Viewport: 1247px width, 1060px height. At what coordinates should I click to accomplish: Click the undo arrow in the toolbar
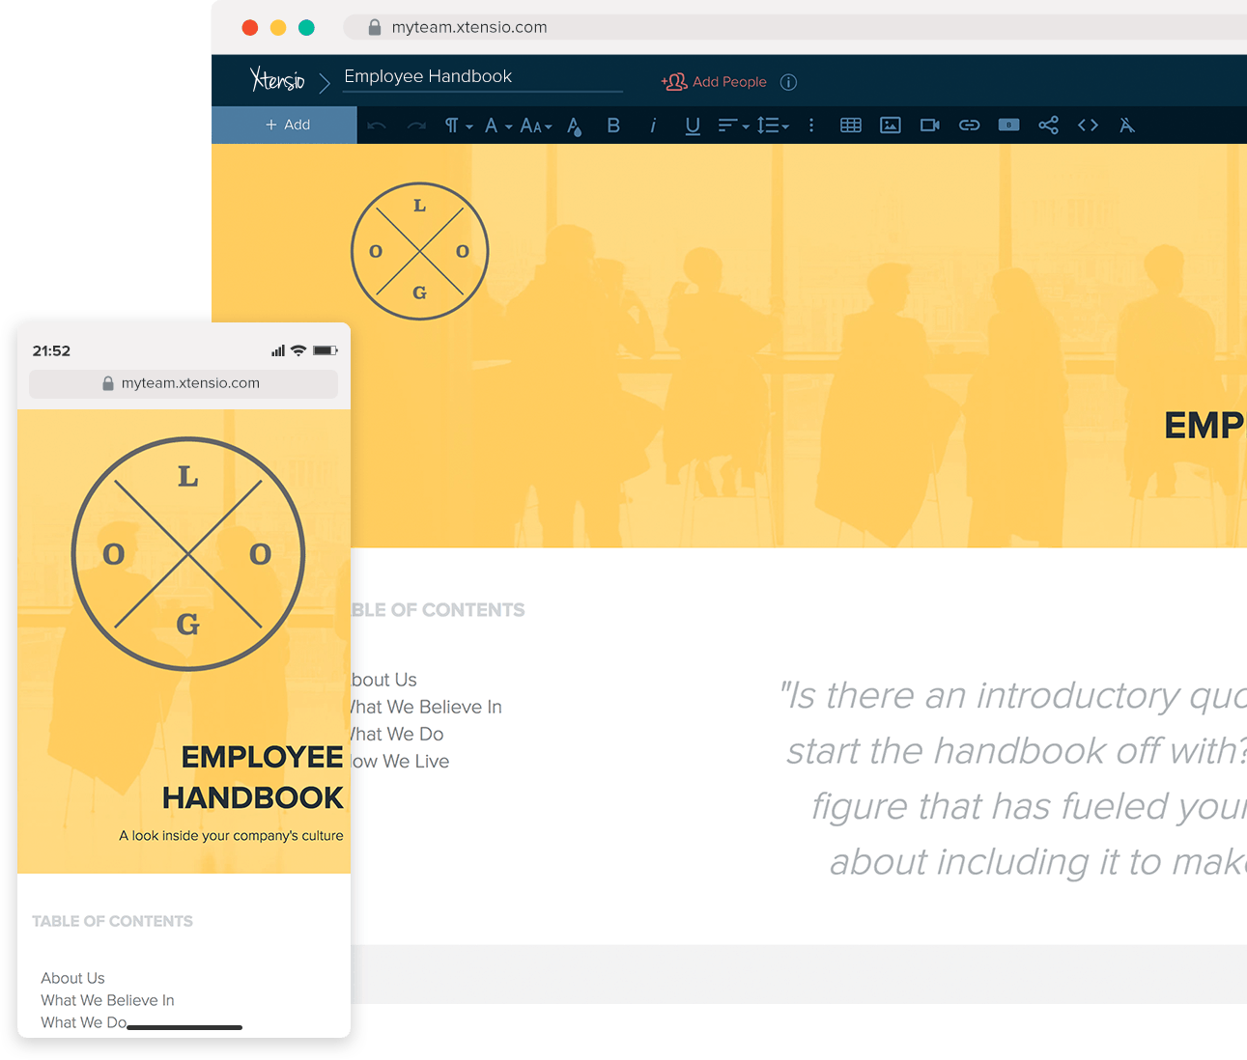(x=377, y=126)
